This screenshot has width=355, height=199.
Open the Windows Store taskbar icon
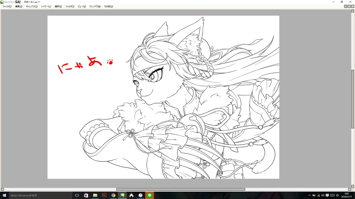click(86, 195)
